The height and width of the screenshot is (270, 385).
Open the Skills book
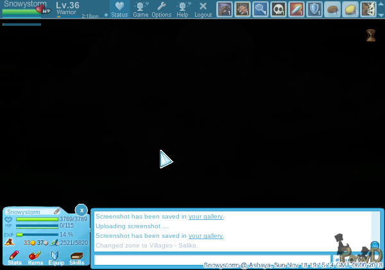[x=77, y=258]
